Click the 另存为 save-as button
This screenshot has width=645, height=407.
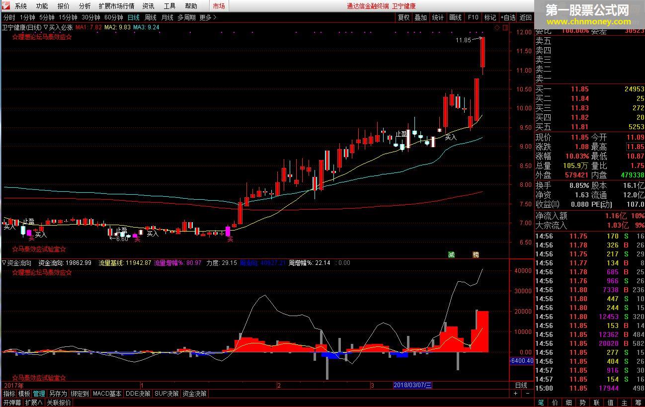coord(58,394)
